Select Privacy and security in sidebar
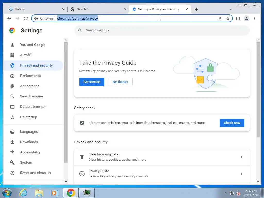 33,65
